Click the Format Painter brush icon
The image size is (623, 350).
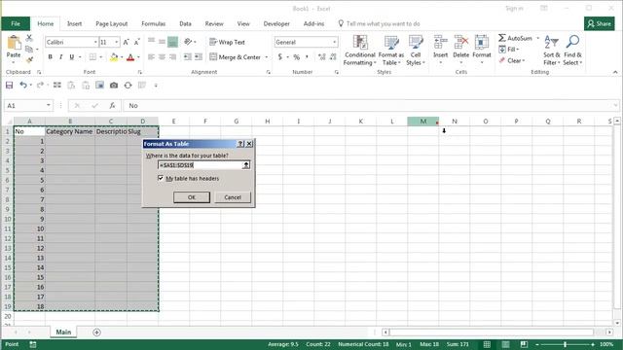tap(29, 60)
